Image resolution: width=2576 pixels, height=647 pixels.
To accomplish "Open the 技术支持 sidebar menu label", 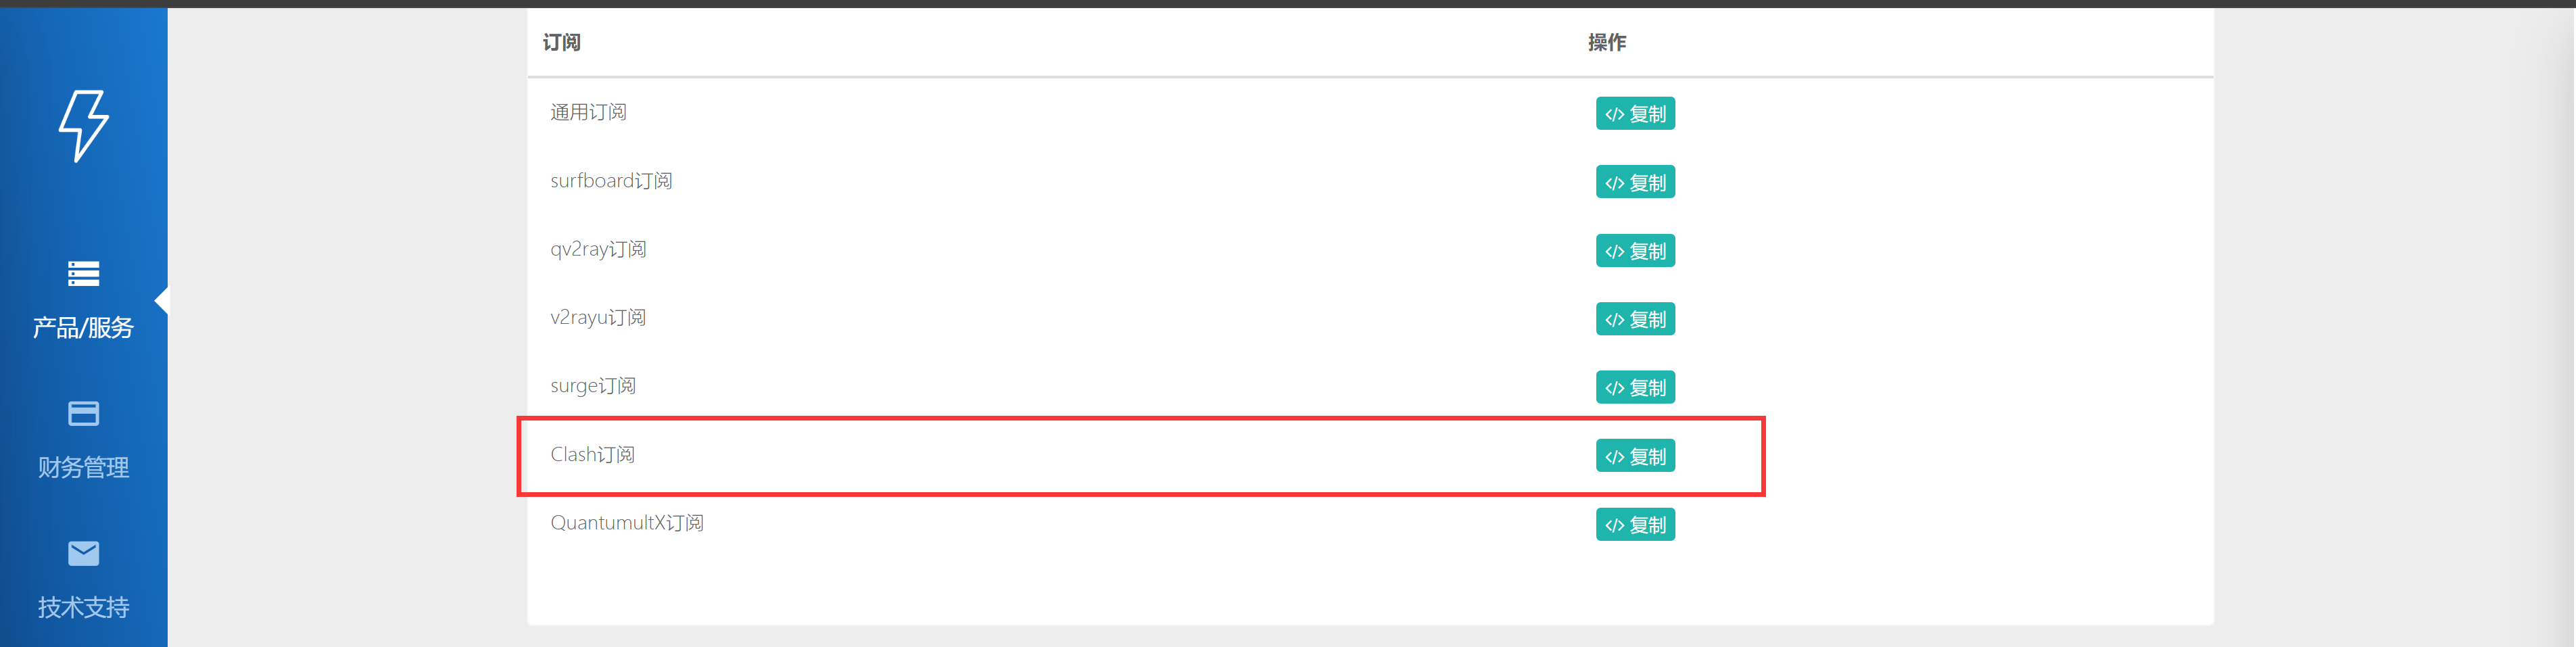I will pos(84,607).
